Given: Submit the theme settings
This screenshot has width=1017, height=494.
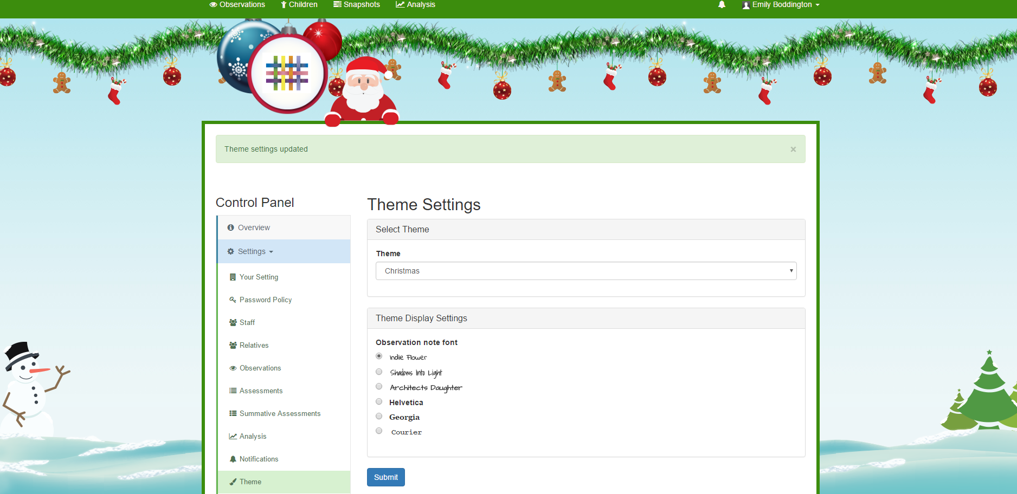Looking at the screenshot, I should (386, 477).
